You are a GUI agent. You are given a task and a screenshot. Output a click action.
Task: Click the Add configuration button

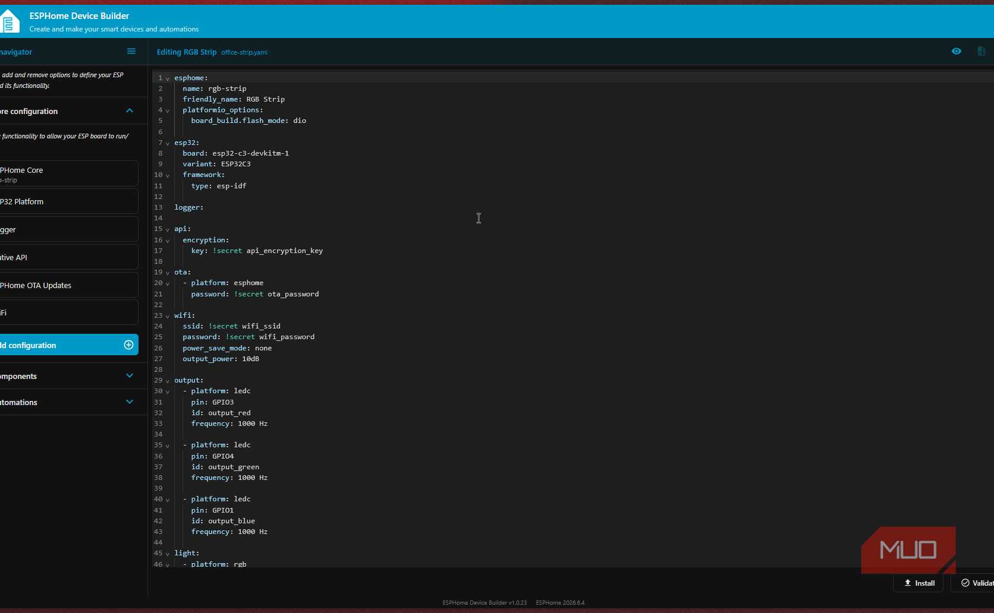coord(68,345)
